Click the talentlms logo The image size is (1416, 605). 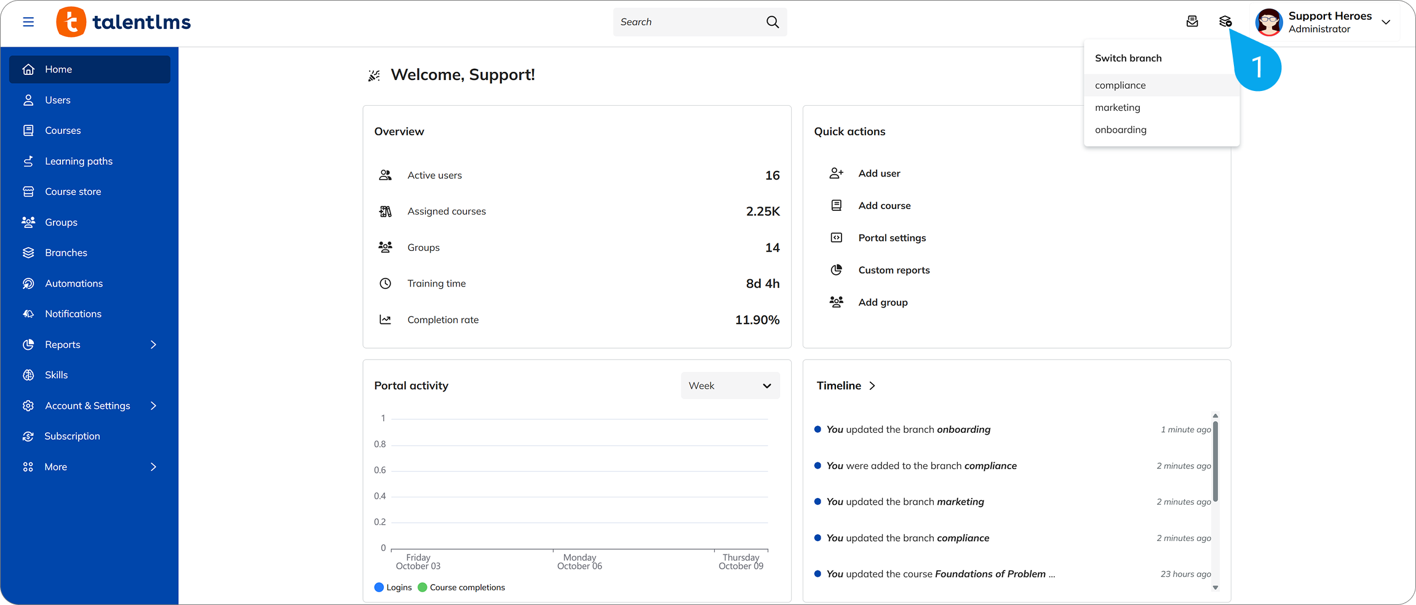tap(123, 22)
